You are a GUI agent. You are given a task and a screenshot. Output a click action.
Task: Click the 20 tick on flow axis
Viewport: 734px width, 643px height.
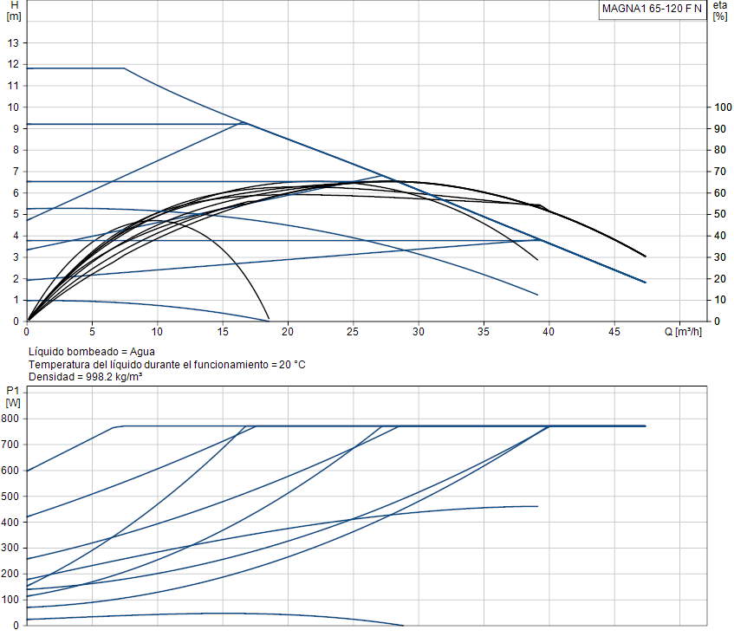tap(288, 332)
